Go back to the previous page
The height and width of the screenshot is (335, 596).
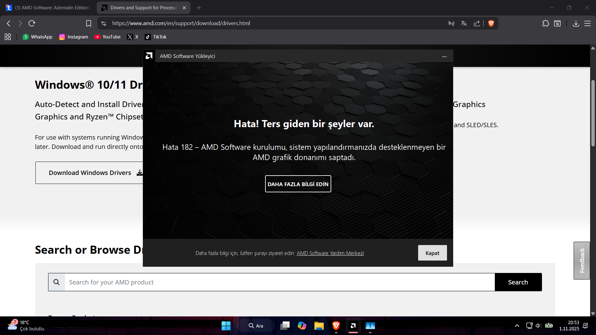[x=9, y=23]
